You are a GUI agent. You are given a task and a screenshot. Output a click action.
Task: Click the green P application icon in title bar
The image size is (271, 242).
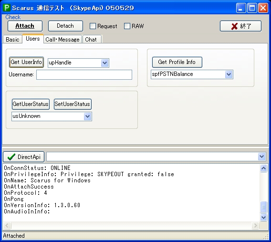coord(7,8)
